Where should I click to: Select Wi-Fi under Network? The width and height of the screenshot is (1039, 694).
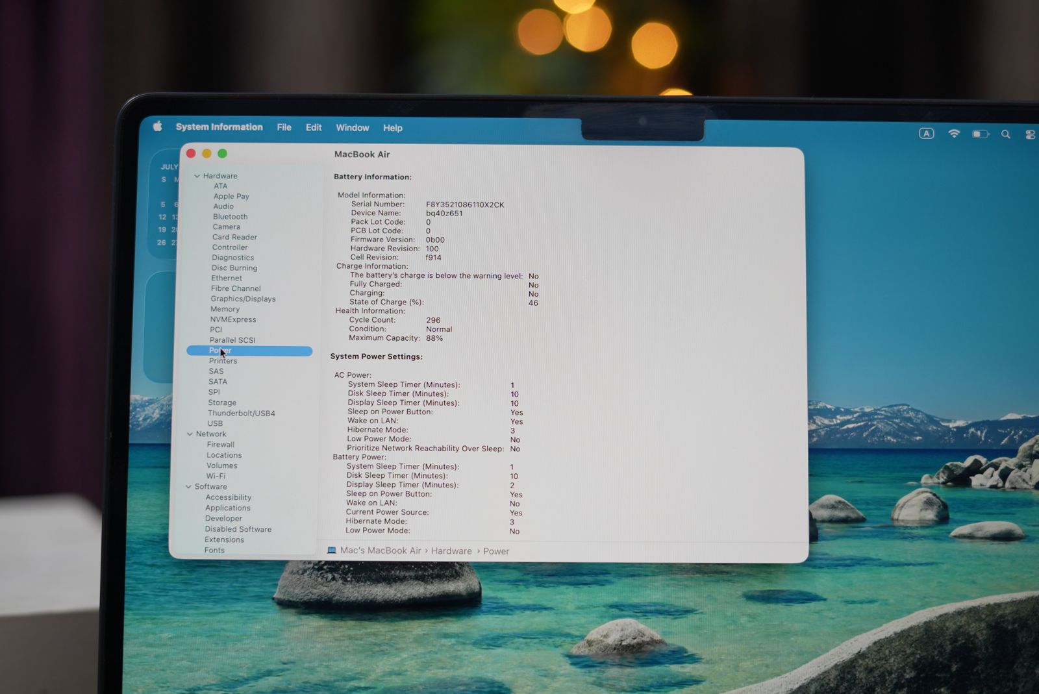[216, 476]
